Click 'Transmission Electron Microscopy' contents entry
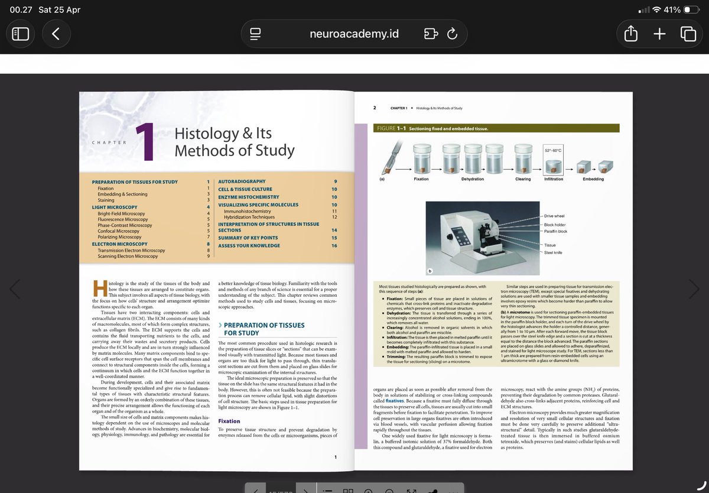This screenshot has width=709, height=493. [x=132, y=250]
